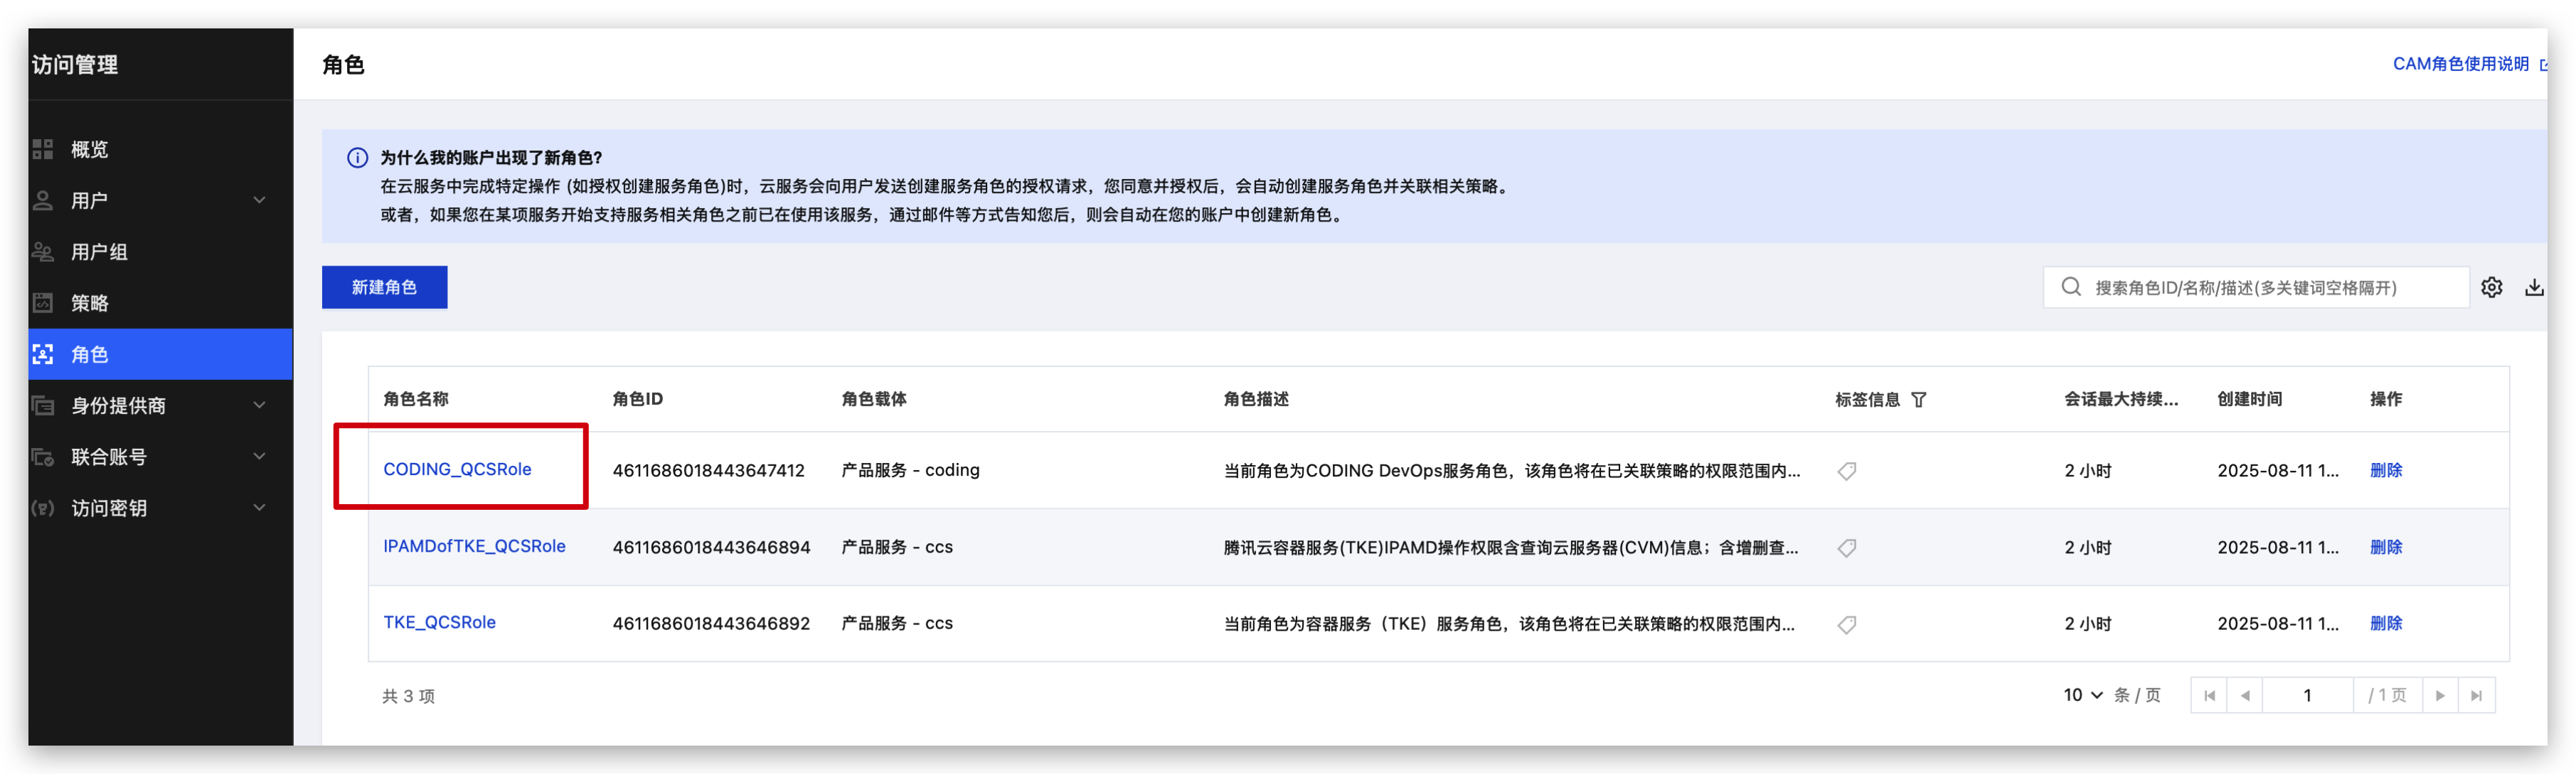
Task: Click the 身份提供商 icon in sidebar
Action: (x=42, y=405)
